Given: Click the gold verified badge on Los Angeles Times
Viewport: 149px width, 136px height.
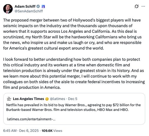Looking at the screenshot, I should (47, 99).
